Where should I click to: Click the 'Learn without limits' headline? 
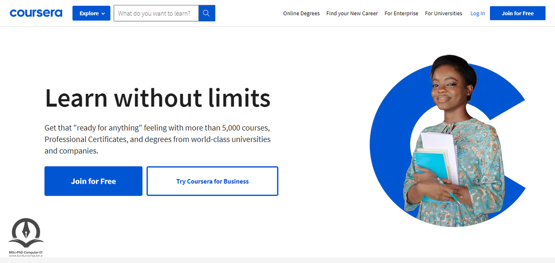point(158,98)
